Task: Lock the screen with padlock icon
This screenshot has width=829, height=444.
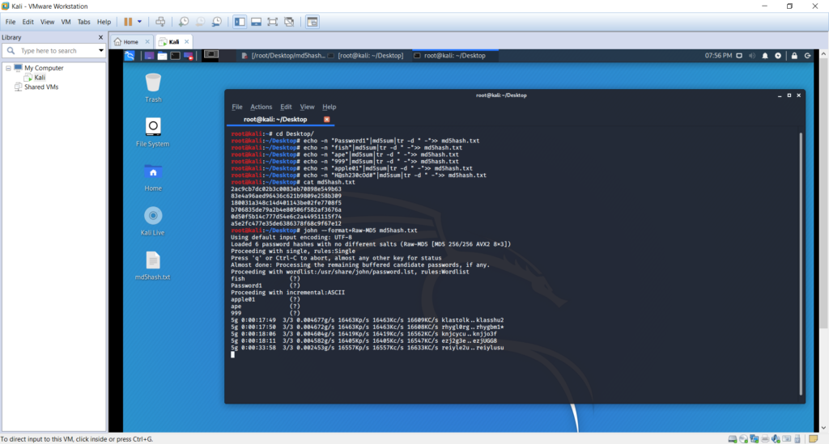Action: (794, 56)
